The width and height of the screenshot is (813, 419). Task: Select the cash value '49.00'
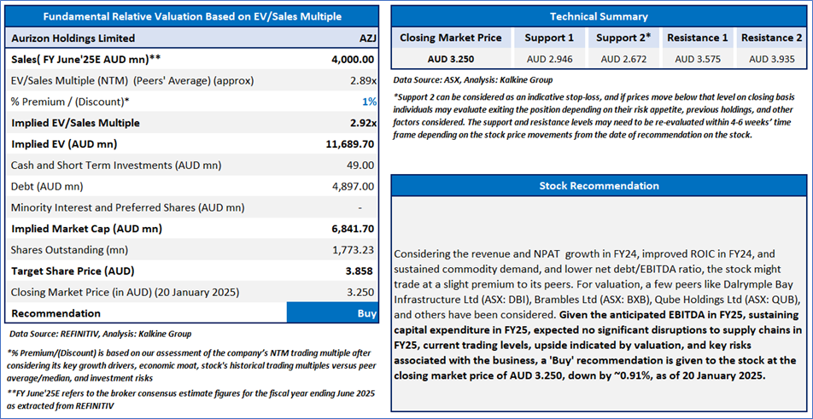[x=361, y=166]
